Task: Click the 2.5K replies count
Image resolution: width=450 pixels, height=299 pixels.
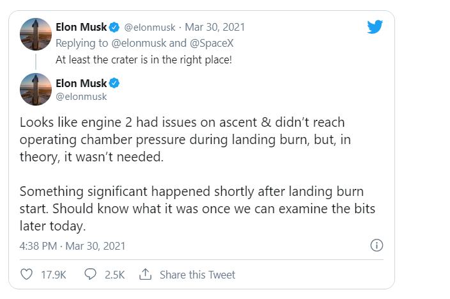Action: pyautogui.click(x=114, y=275)
